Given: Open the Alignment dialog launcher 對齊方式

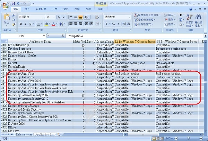Looking at the screenshot, I should pyautogui.click(x=101, y=30).
